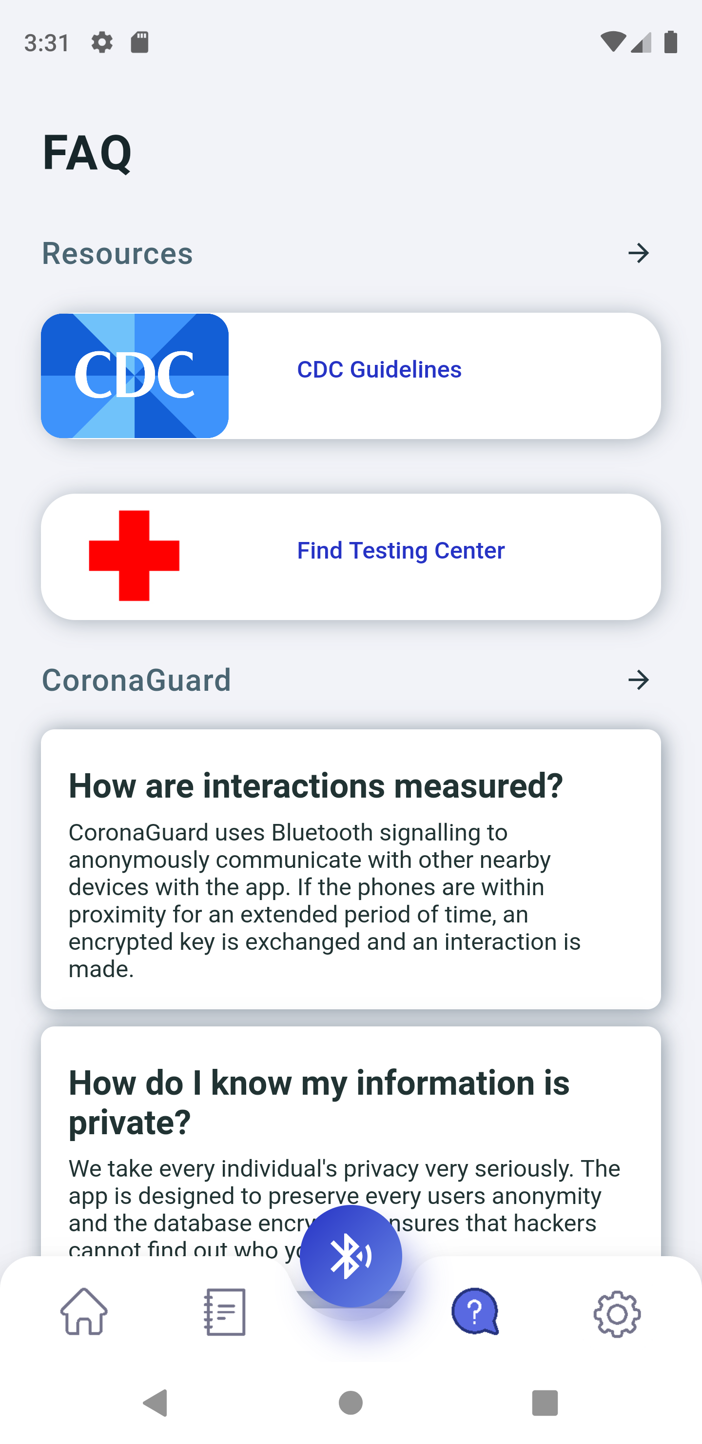Select the FAQ question-bubble tab

475,1311
